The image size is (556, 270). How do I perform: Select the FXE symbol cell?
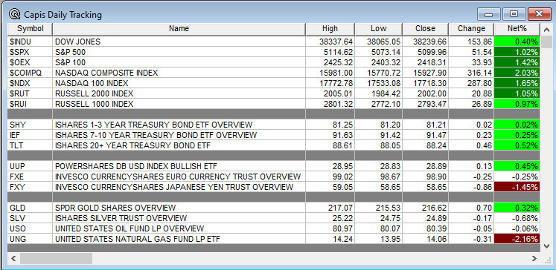tap(30, 177)
